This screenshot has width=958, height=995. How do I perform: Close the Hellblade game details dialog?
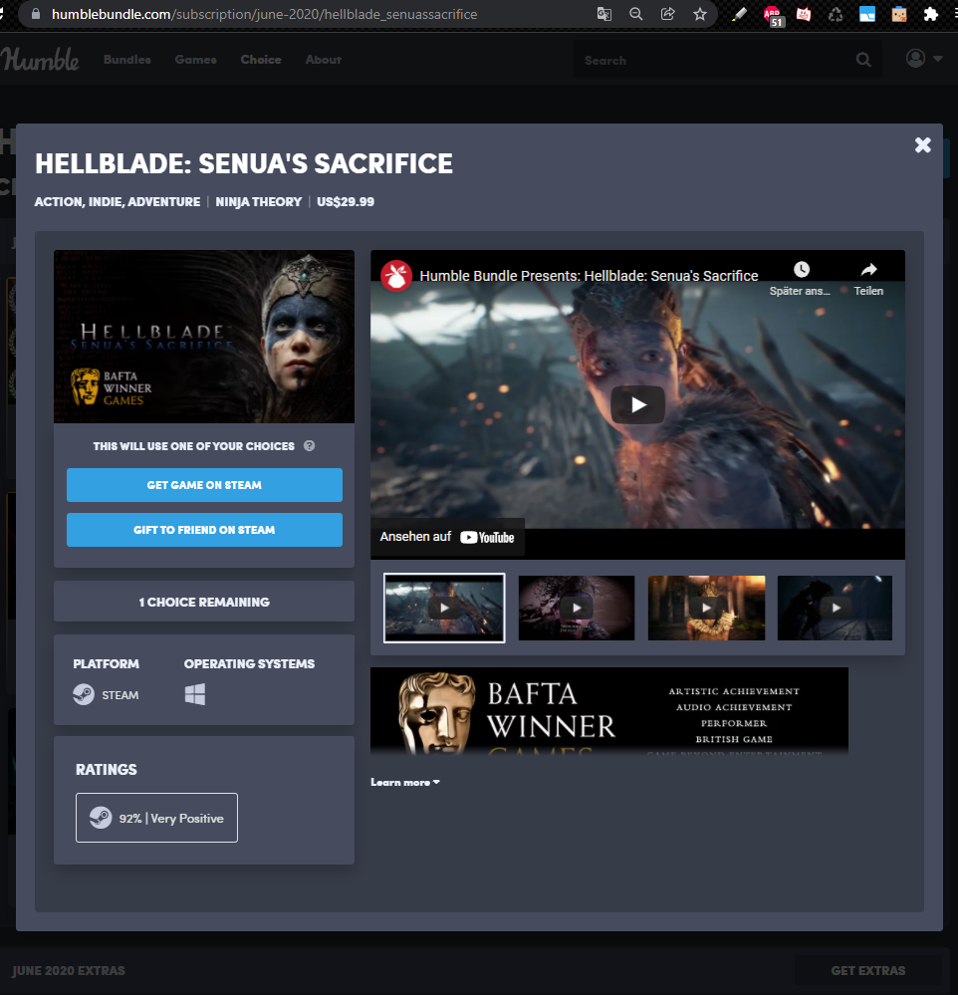pos(922,145)
